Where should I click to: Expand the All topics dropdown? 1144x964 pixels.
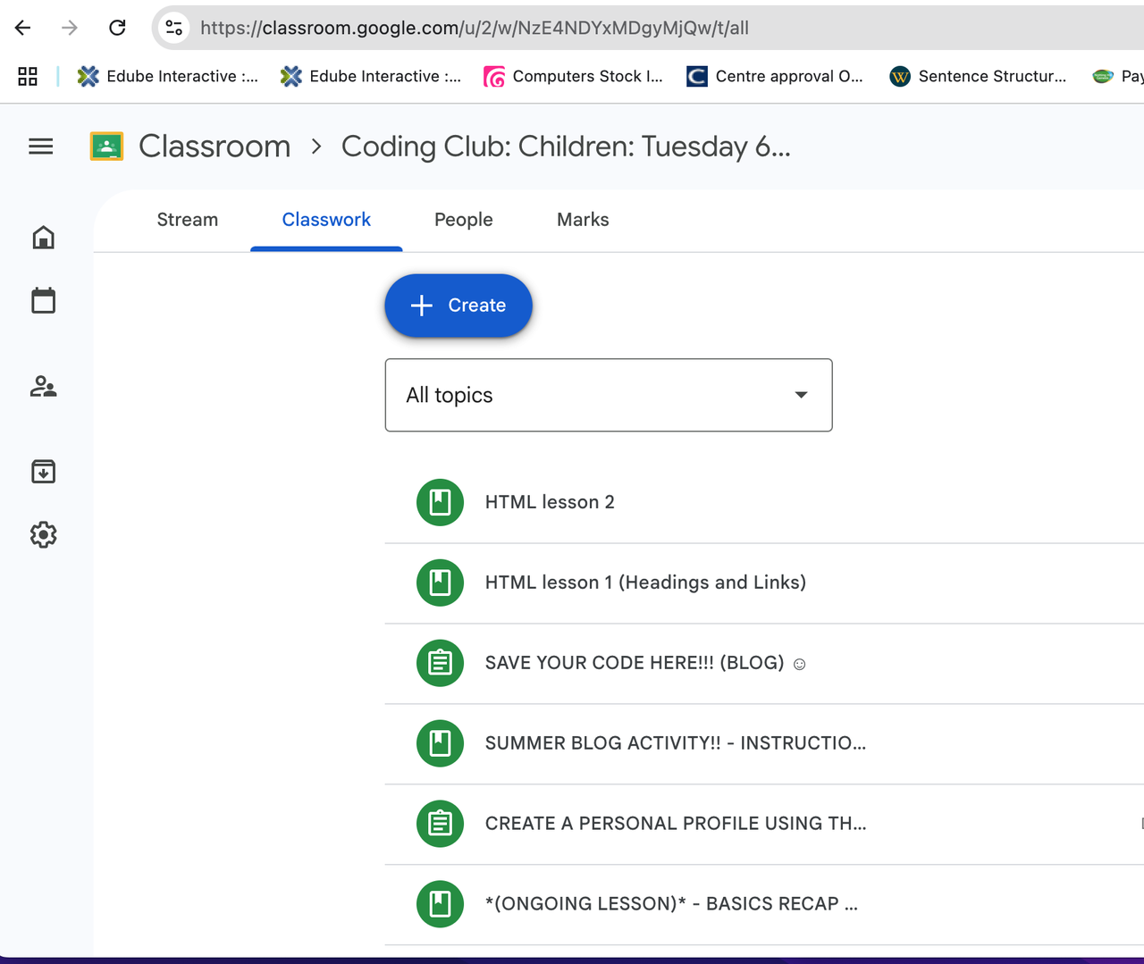point(609,395)
